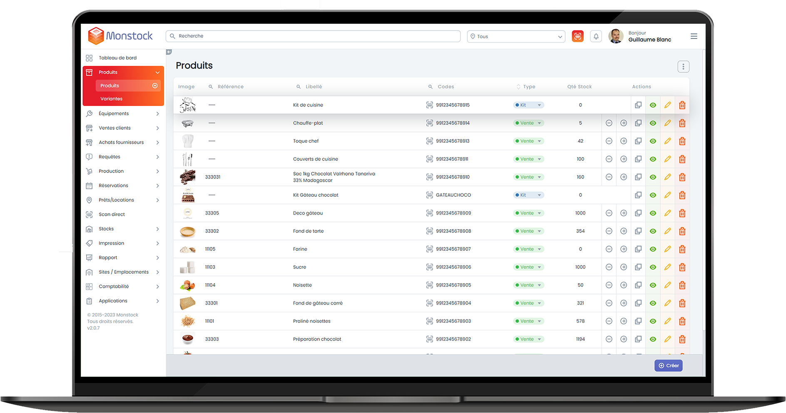The height and width of the screenshot is (413, 786).
Task: Open Scan direct in sidebar
Action: tap(112, 215)
